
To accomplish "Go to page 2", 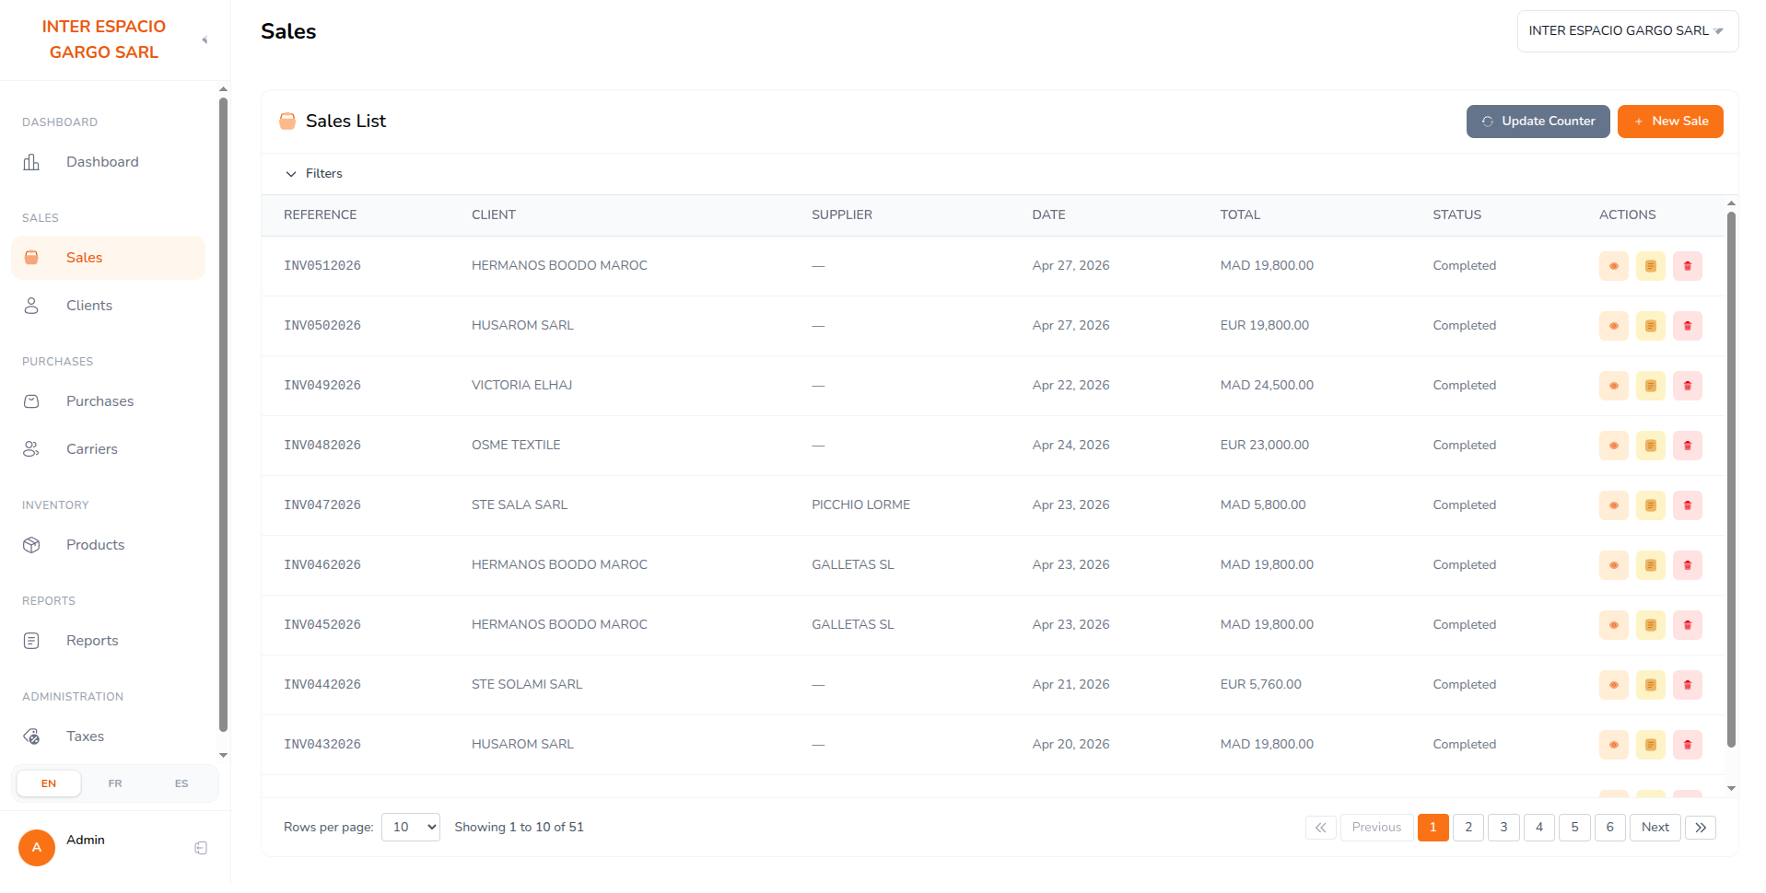I will [1468, 827].
